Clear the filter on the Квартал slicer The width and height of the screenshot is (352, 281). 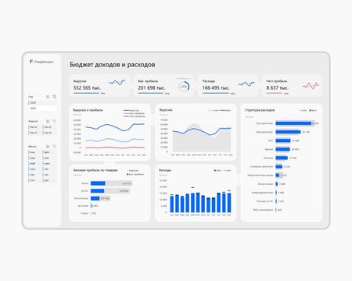[54, 121]
